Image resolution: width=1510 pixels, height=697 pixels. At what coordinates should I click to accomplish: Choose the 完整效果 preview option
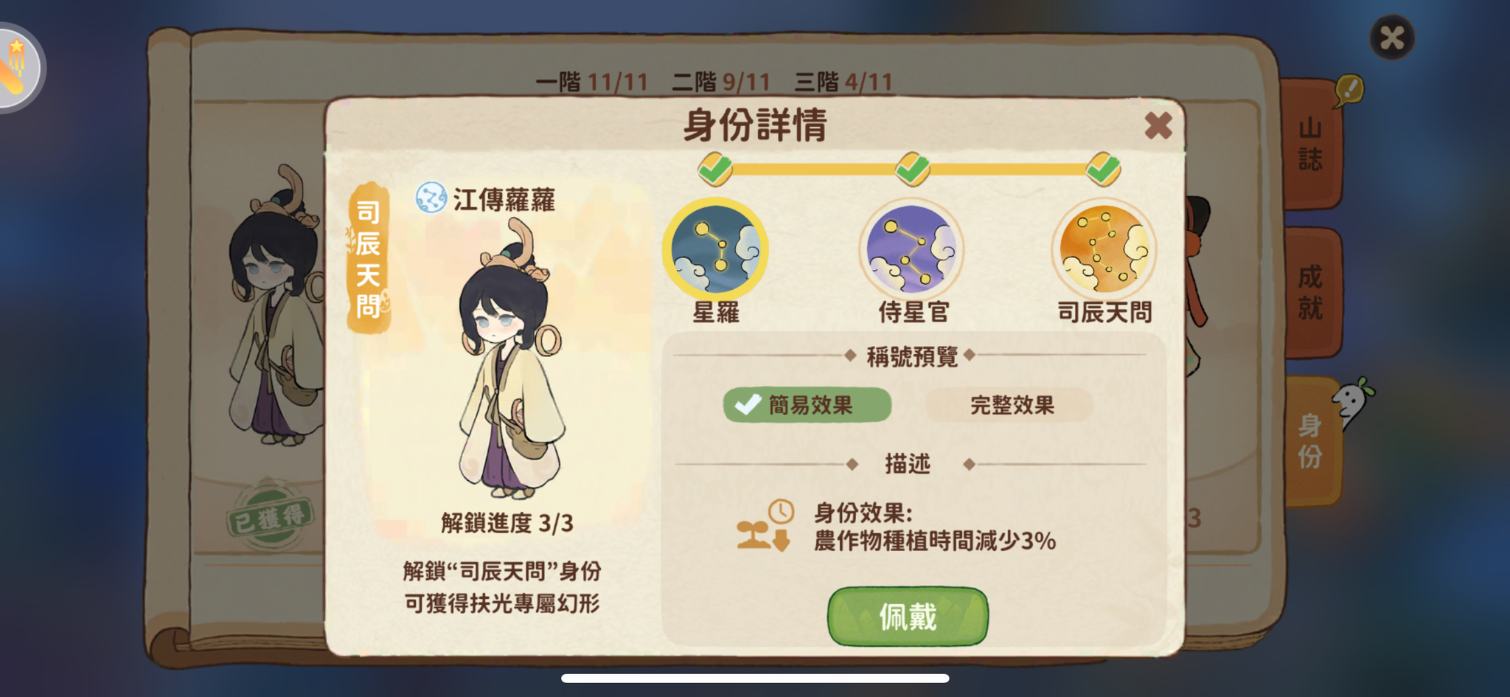(x=1009, y=405)
